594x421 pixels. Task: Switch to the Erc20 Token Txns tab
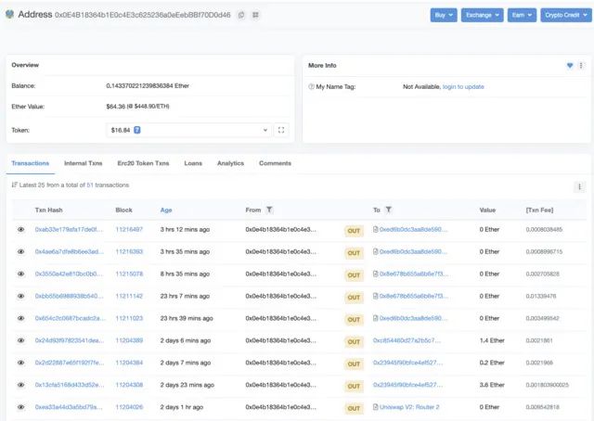[x=143, y=163]
